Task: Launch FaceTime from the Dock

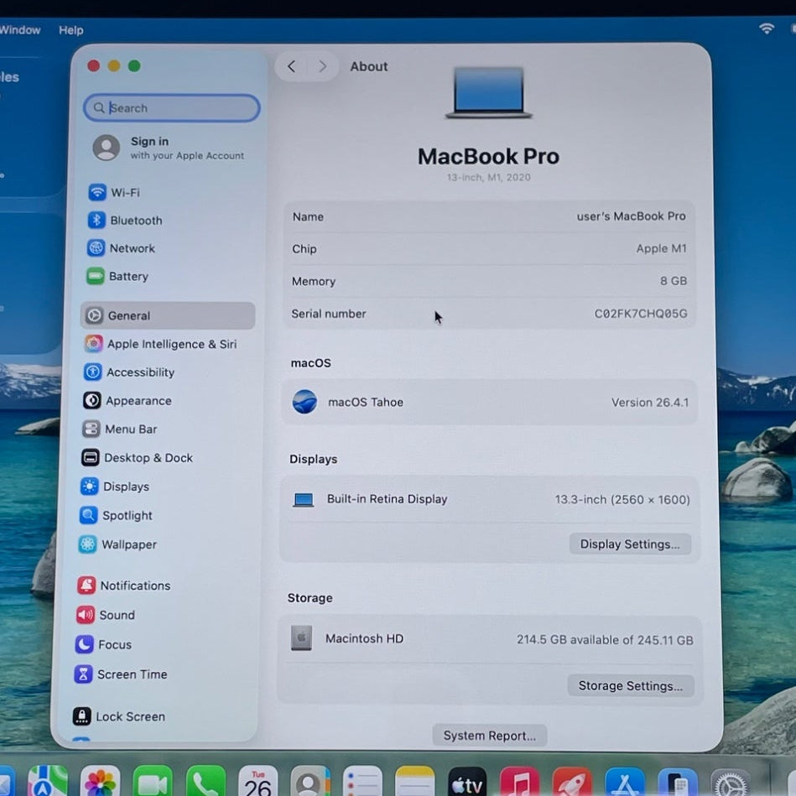Action: [153, 782]
